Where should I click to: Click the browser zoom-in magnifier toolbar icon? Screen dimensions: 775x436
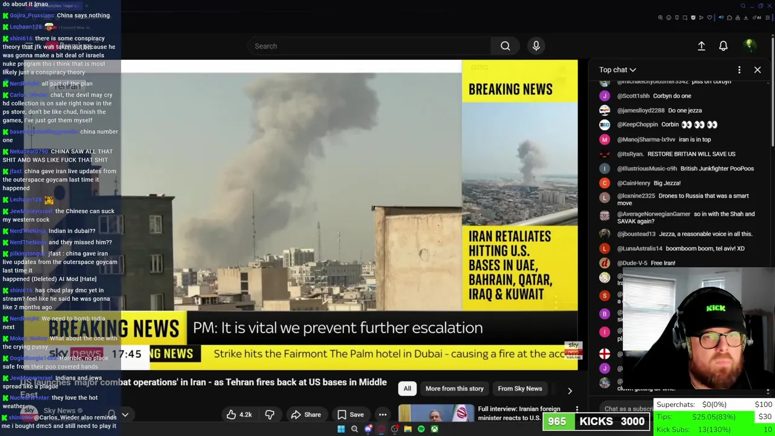click(661, 18)
